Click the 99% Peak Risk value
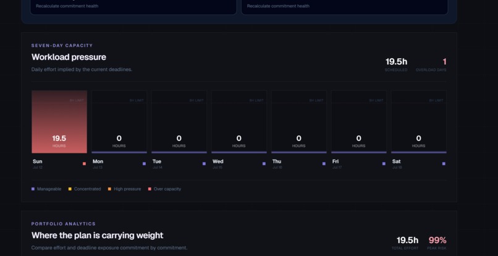 click(437, 240)
